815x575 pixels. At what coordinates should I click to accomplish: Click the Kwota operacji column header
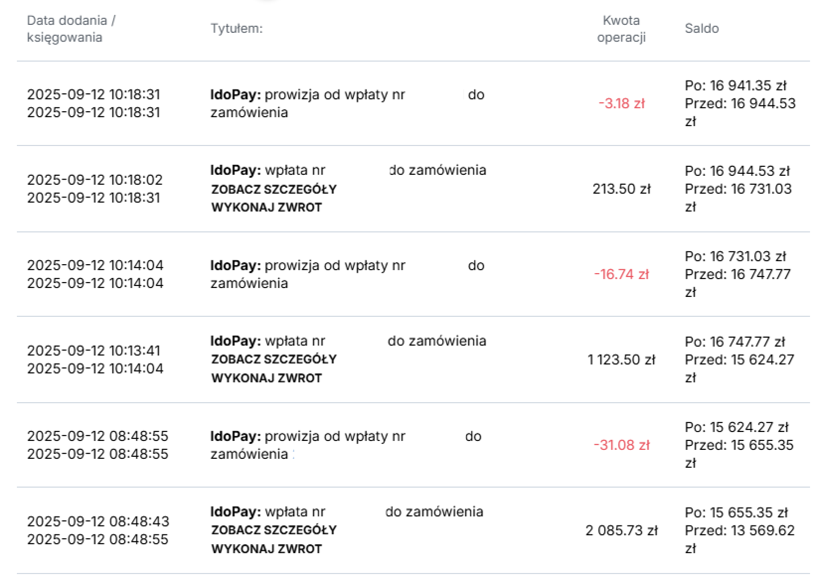pyautogui.click(x=621, y=29)
